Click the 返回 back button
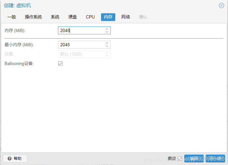Screen dimensions: 228x165 coord(194,159)
